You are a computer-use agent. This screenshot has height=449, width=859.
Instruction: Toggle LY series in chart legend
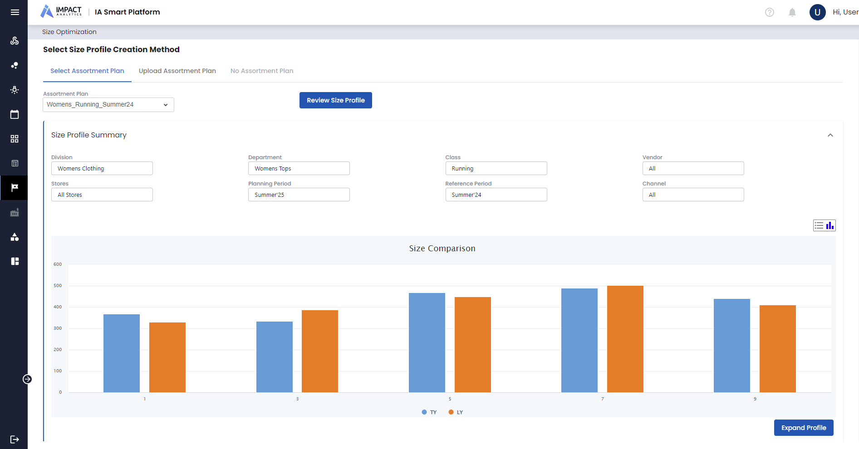pos(456,412)
